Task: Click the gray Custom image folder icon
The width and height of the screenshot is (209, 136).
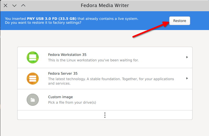Action: click(33, 100)
